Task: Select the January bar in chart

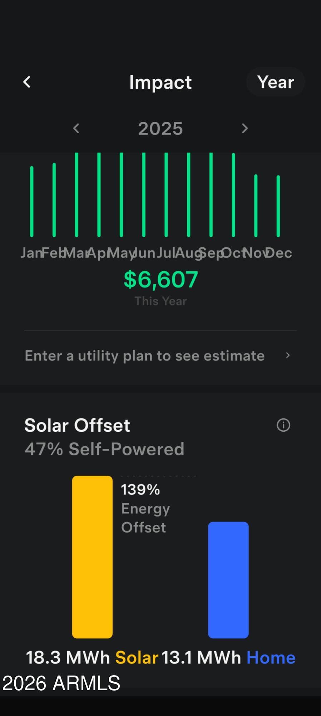Action: click(32, 202)
